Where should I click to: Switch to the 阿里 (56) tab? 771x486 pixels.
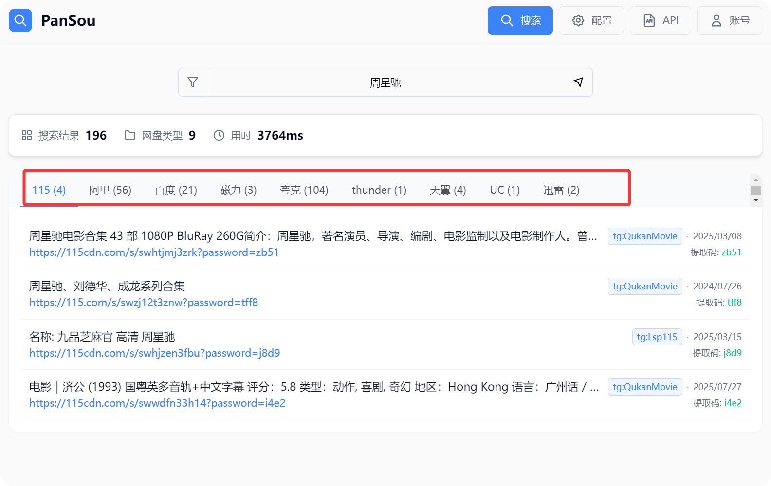[x=110, y=190]
